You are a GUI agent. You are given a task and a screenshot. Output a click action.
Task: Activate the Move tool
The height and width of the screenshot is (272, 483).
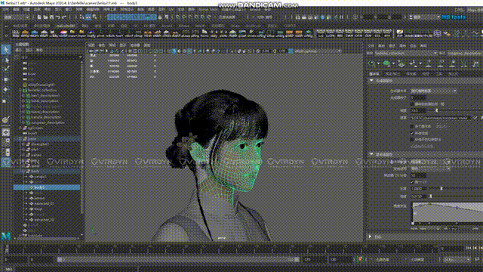(6, 79)
